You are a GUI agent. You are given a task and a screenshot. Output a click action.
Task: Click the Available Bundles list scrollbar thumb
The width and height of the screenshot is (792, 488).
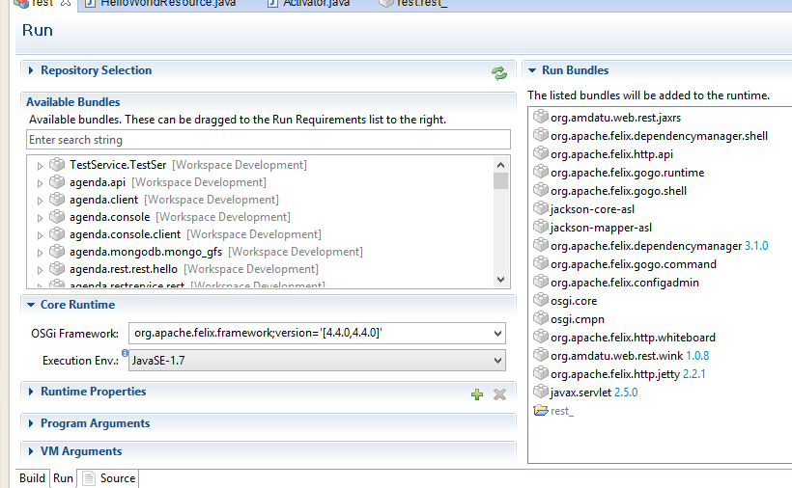click(500, 180)
